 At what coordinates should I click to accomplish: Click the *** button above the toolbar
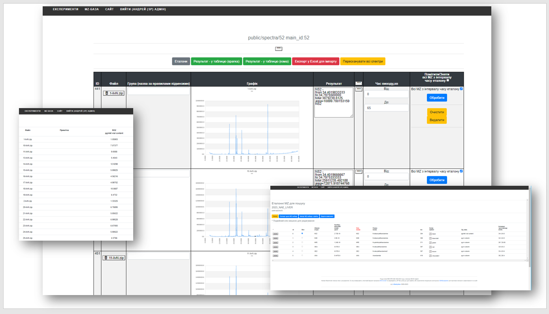pyautogui.click(x=279, y=49)
